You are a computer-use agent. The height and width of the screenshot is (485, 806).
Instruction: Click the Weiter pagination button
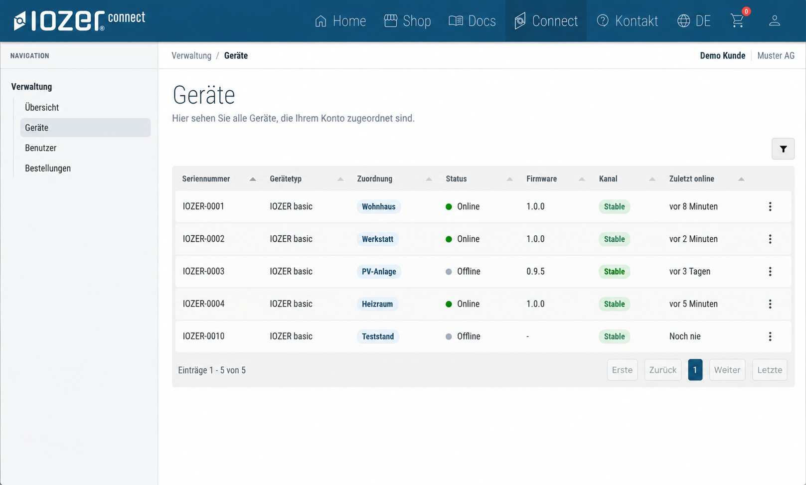pyautogui.click(x=727, y=370)
